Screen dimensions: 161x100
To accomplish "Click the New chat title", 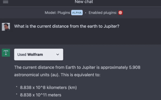I will pyautogui.click(x=84, y=2).
